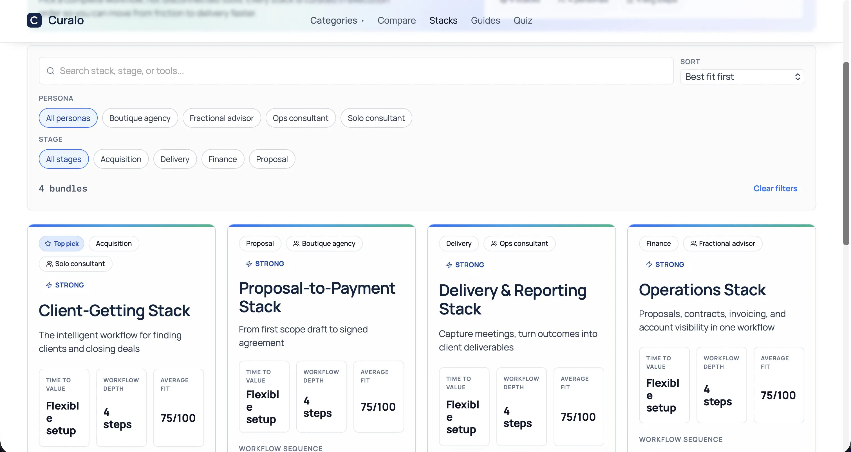The height and width of the screenshot is (452, 851).
Task: Click the STRONG label on Client-Getting Stack
Action: pyautogui.click(x=70, y=285)
